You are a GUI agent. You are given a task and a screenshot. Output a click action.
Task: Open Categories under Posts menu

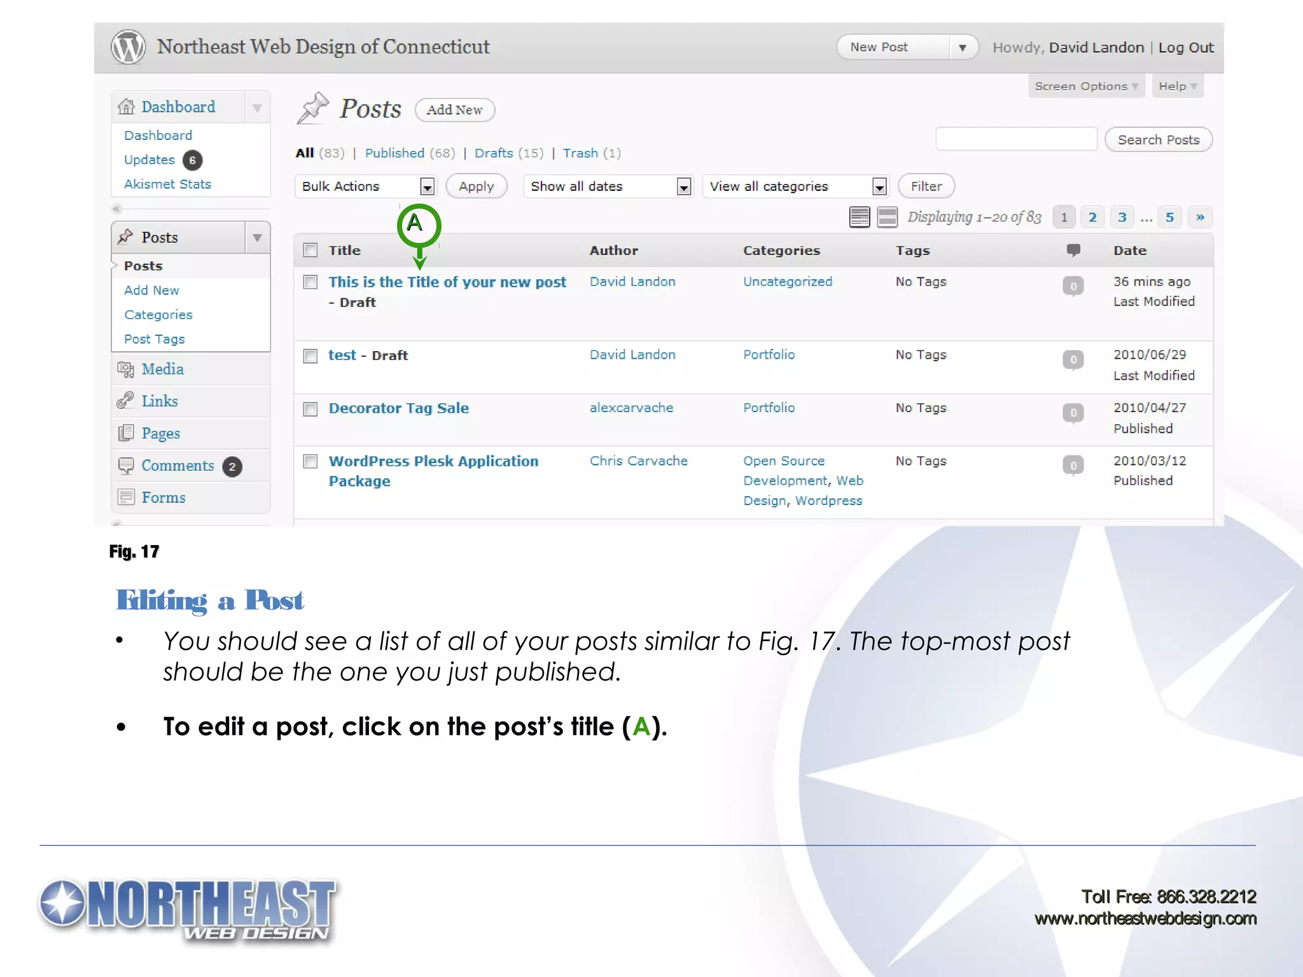point(158,315)
